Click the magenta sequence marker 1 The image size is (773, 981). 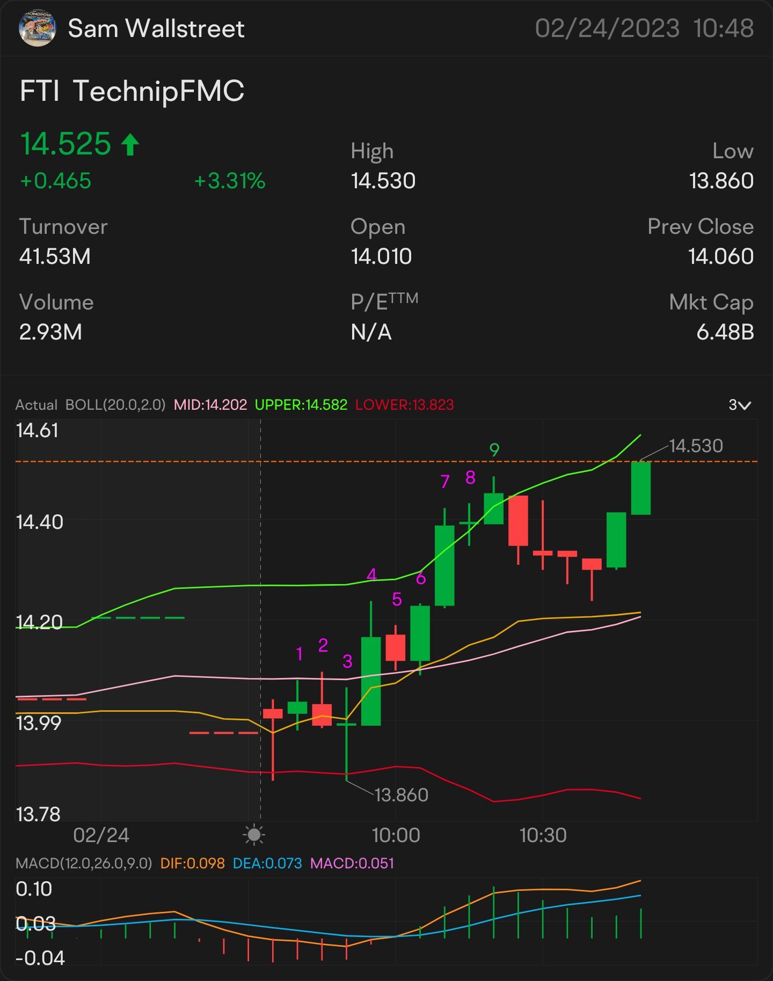pyautogui.click(x=299, y=654)
